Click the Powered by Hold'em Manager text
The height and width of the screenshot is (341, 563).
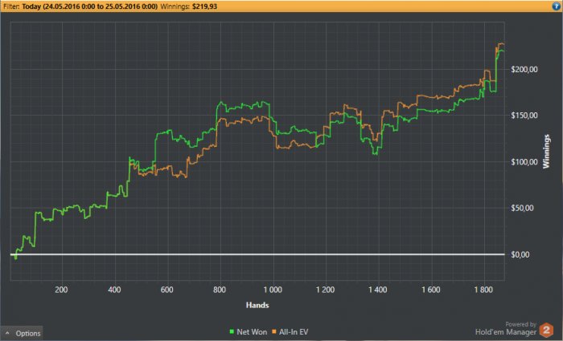[506, 328]
